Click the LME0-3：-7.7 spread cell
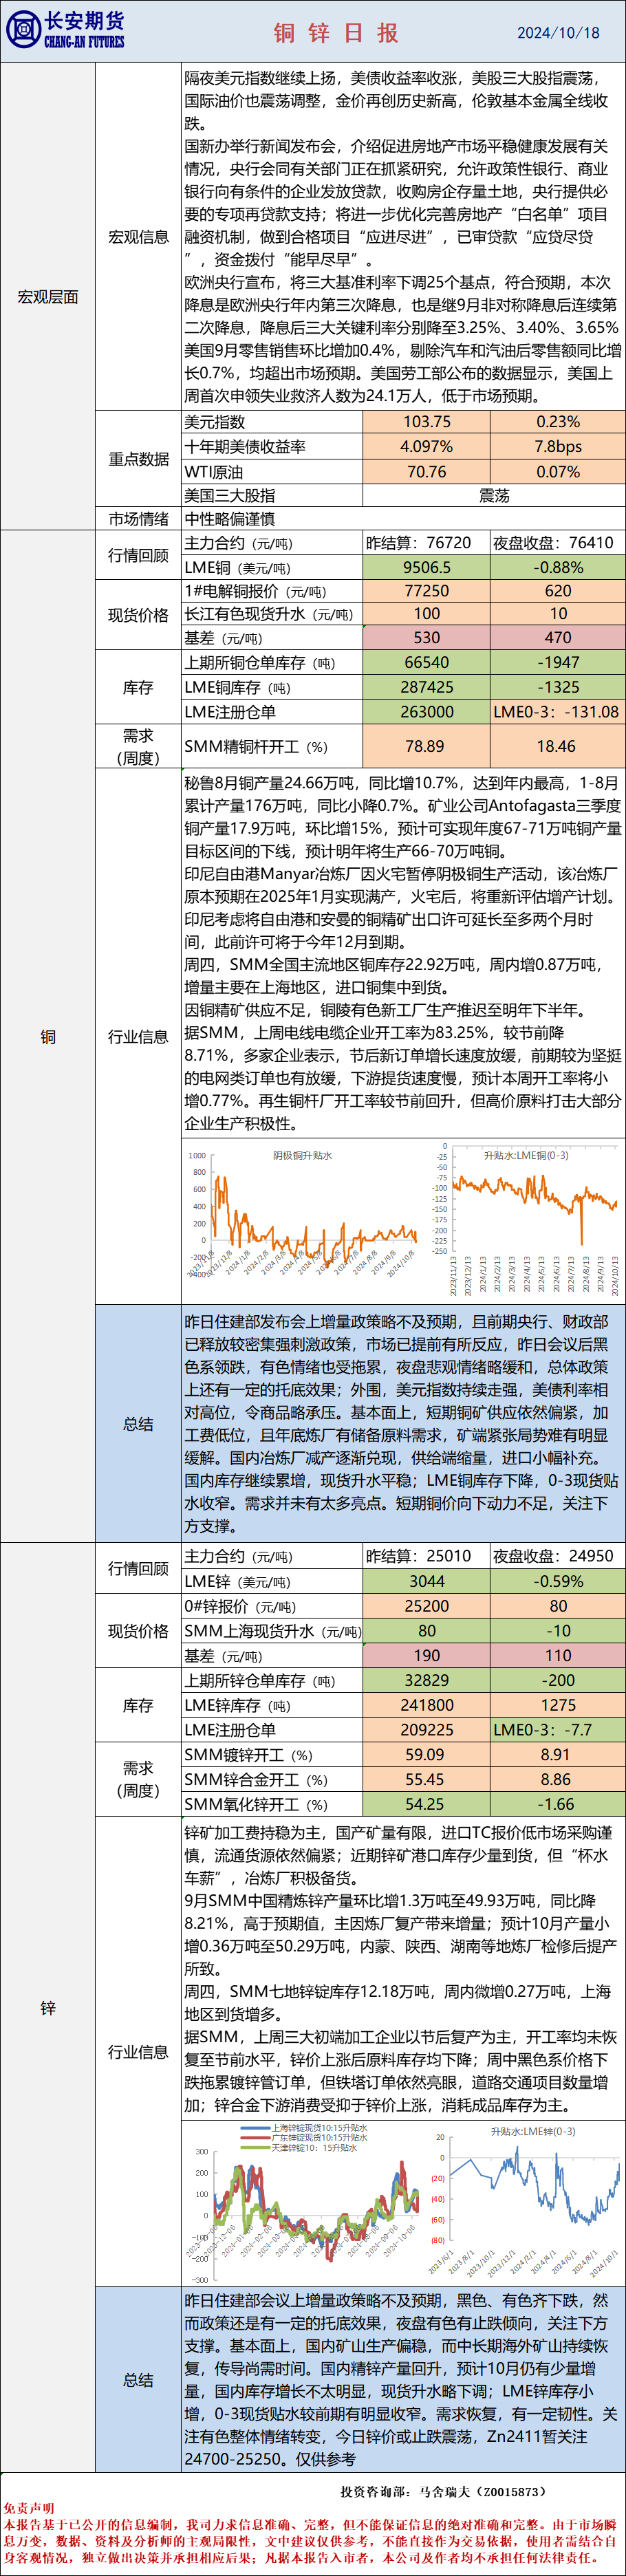626x2576 pixels. [x=558, y=1730]
